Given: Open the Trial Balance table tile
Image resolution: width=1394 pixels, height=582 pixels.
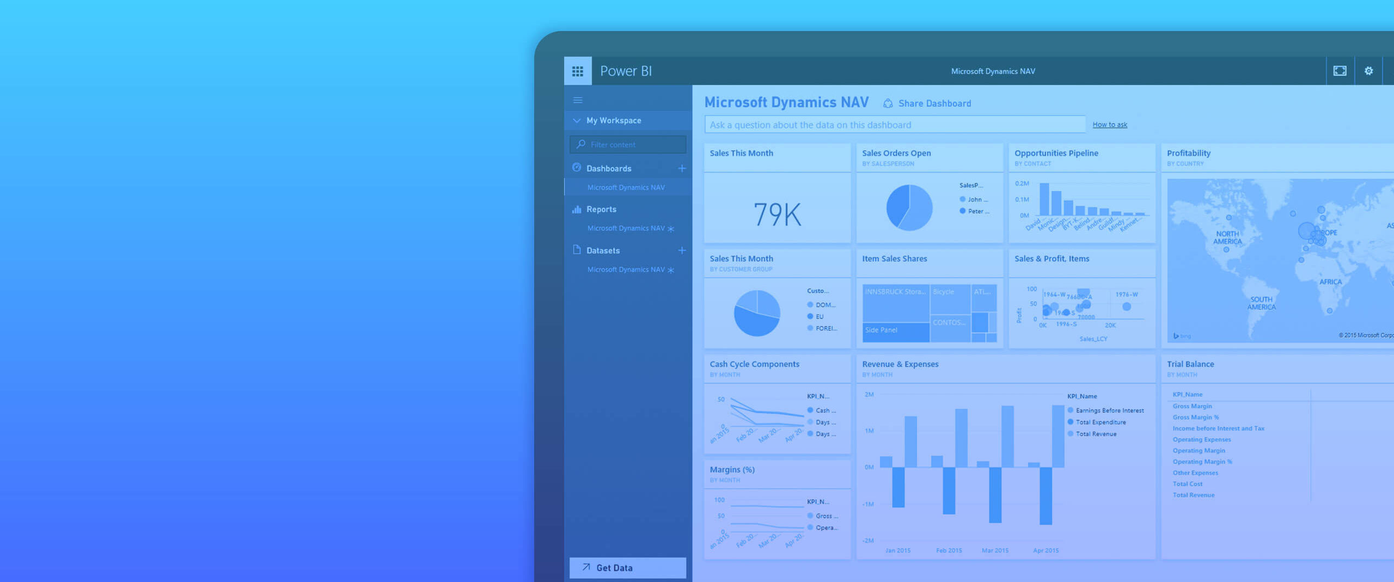Looking at the screenshot, I should point(1277,457).
